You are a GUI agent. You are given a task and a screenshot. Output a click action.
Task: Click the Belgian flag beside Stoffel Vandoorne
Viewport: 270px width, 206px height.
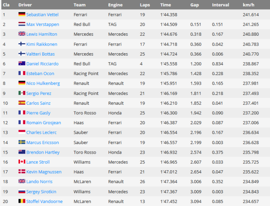tap(21, 201)
